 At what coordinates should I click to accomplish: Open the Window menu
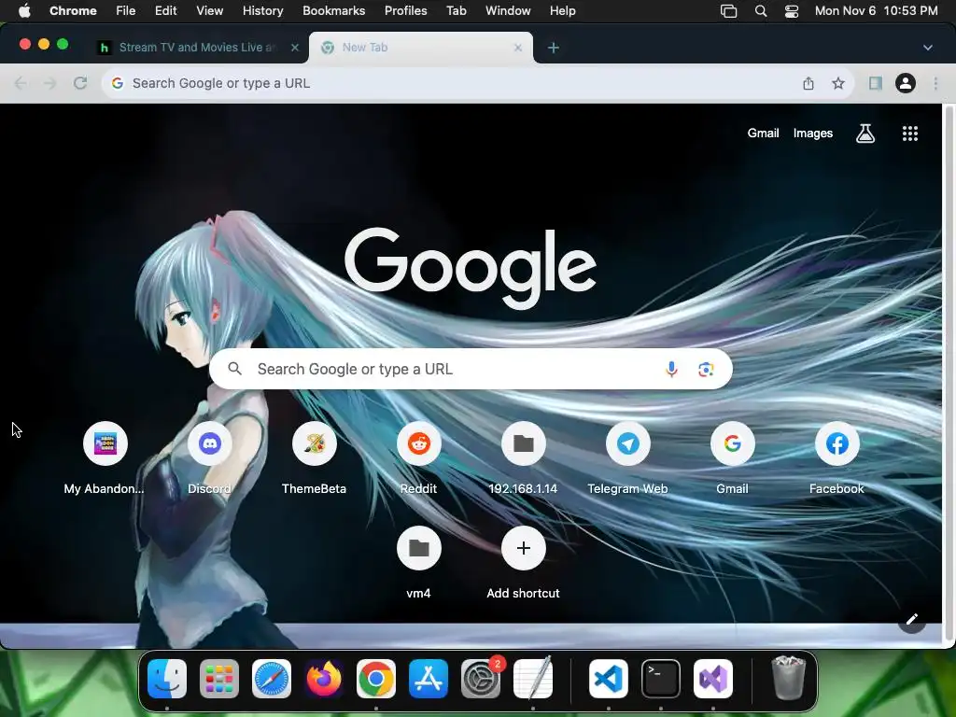[508, 11]
